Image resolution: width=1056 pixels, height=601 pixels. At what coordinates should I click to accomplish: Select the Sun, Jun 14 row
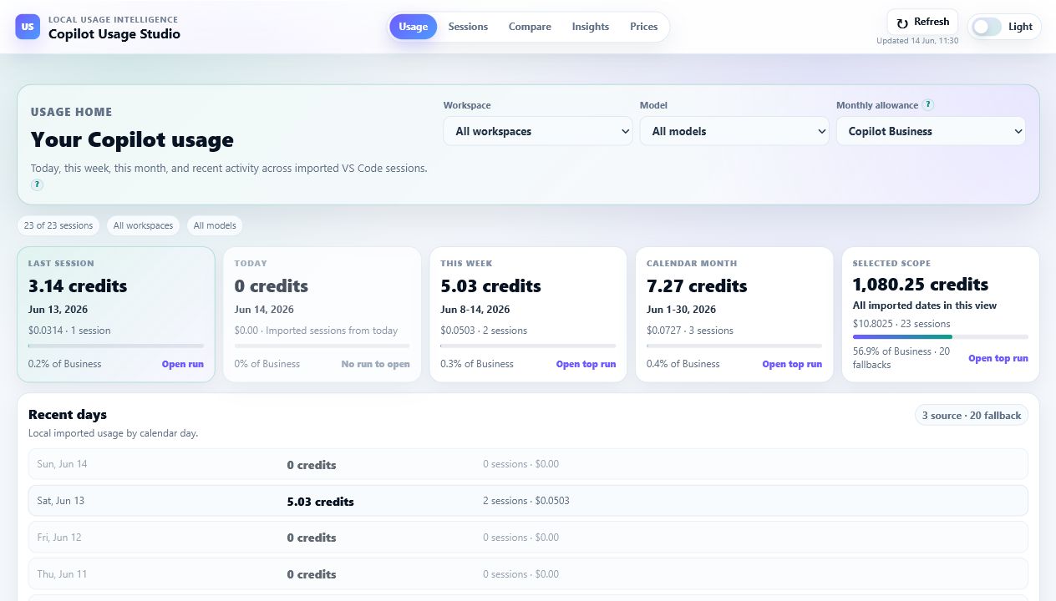tap(528, 464)
